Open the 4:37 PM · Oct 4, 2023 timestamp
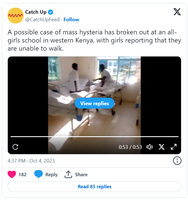 click(x=31, y=161)
